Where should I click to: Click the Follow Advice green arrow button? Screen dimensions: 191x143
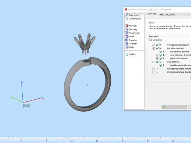[174, 107]
